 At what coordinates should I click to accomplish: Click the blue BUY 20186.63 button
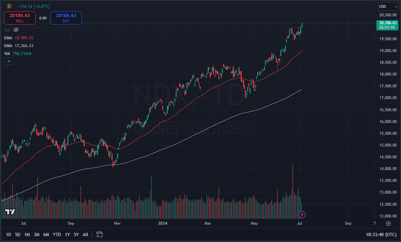[x=66, y=18]
